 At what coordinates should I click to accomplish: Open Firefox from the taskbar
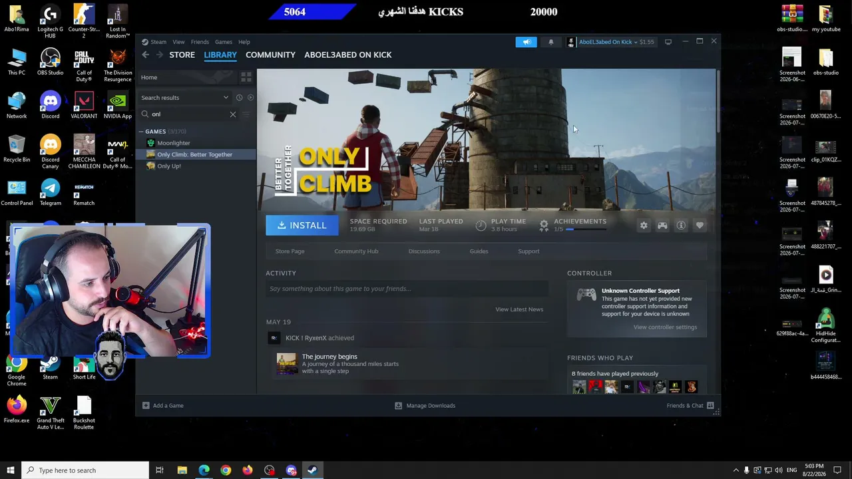pyautogui.click(x=248, y=470)
